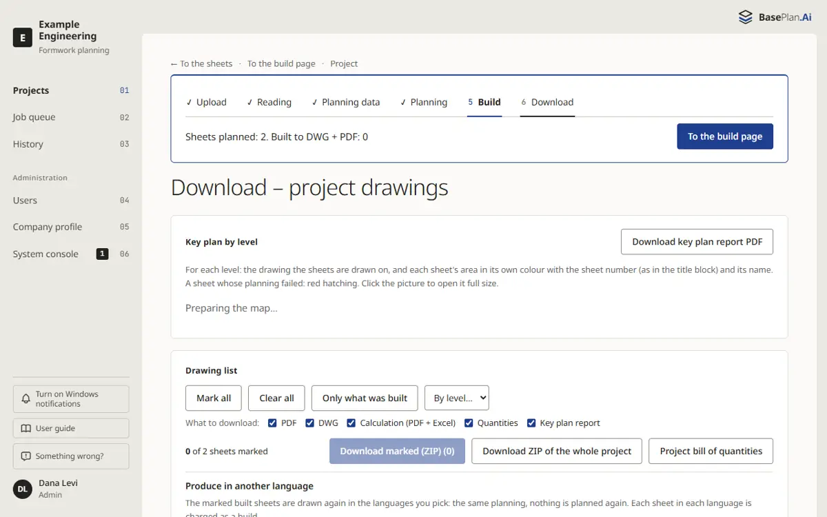The image size is (827, 517).
Task: Toggle the Quantities checkbox
Action: point(469,423)
